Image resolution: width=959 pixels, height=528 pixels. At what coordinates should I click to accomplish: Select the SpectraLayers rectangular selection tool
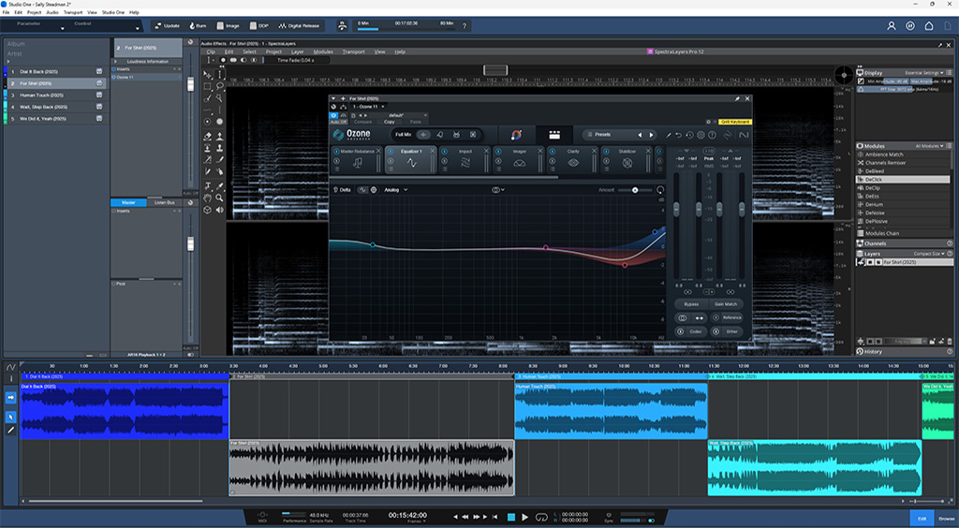click(208, 86)
